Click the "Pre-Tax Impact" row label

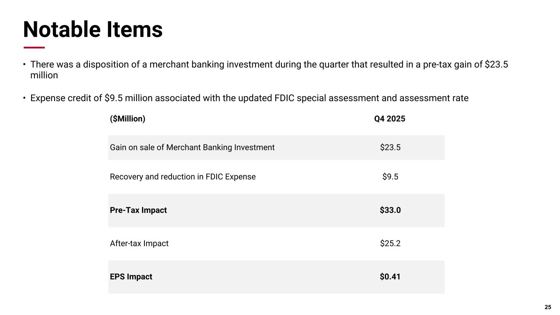pos(138,211)
